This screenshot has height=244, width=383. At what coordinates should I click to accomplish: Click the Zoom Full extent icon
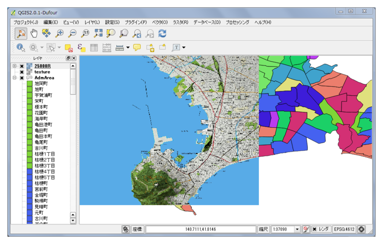tap(98, 33)
